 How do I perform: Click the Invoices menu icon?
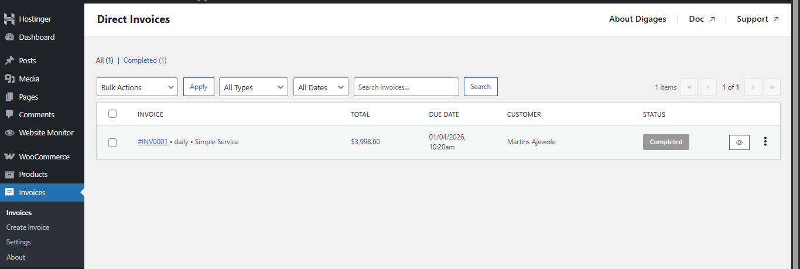(x=9, y=192)
